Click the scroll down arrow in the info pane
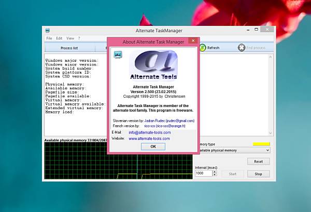311x212 pixels. 271,132
